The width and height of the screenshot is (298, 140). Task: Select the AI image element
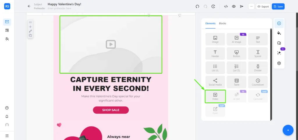pyautogui.click(x=236, y=39)
